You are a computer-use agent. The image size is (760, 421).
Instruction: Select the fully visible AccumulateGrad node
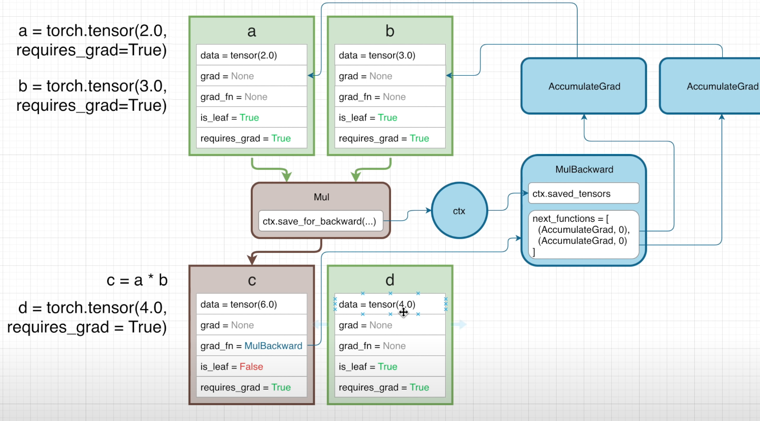(584, 86)
